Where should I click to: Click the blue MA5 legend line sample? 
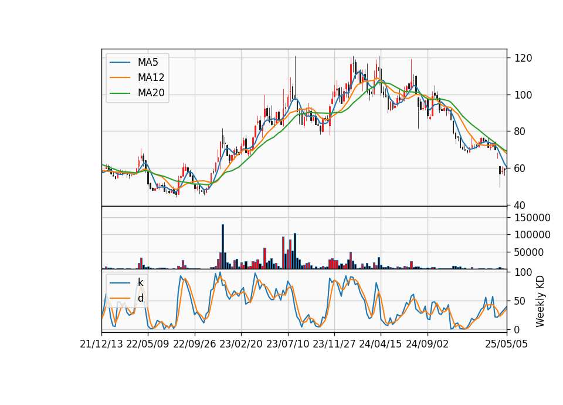coord(120,63)
